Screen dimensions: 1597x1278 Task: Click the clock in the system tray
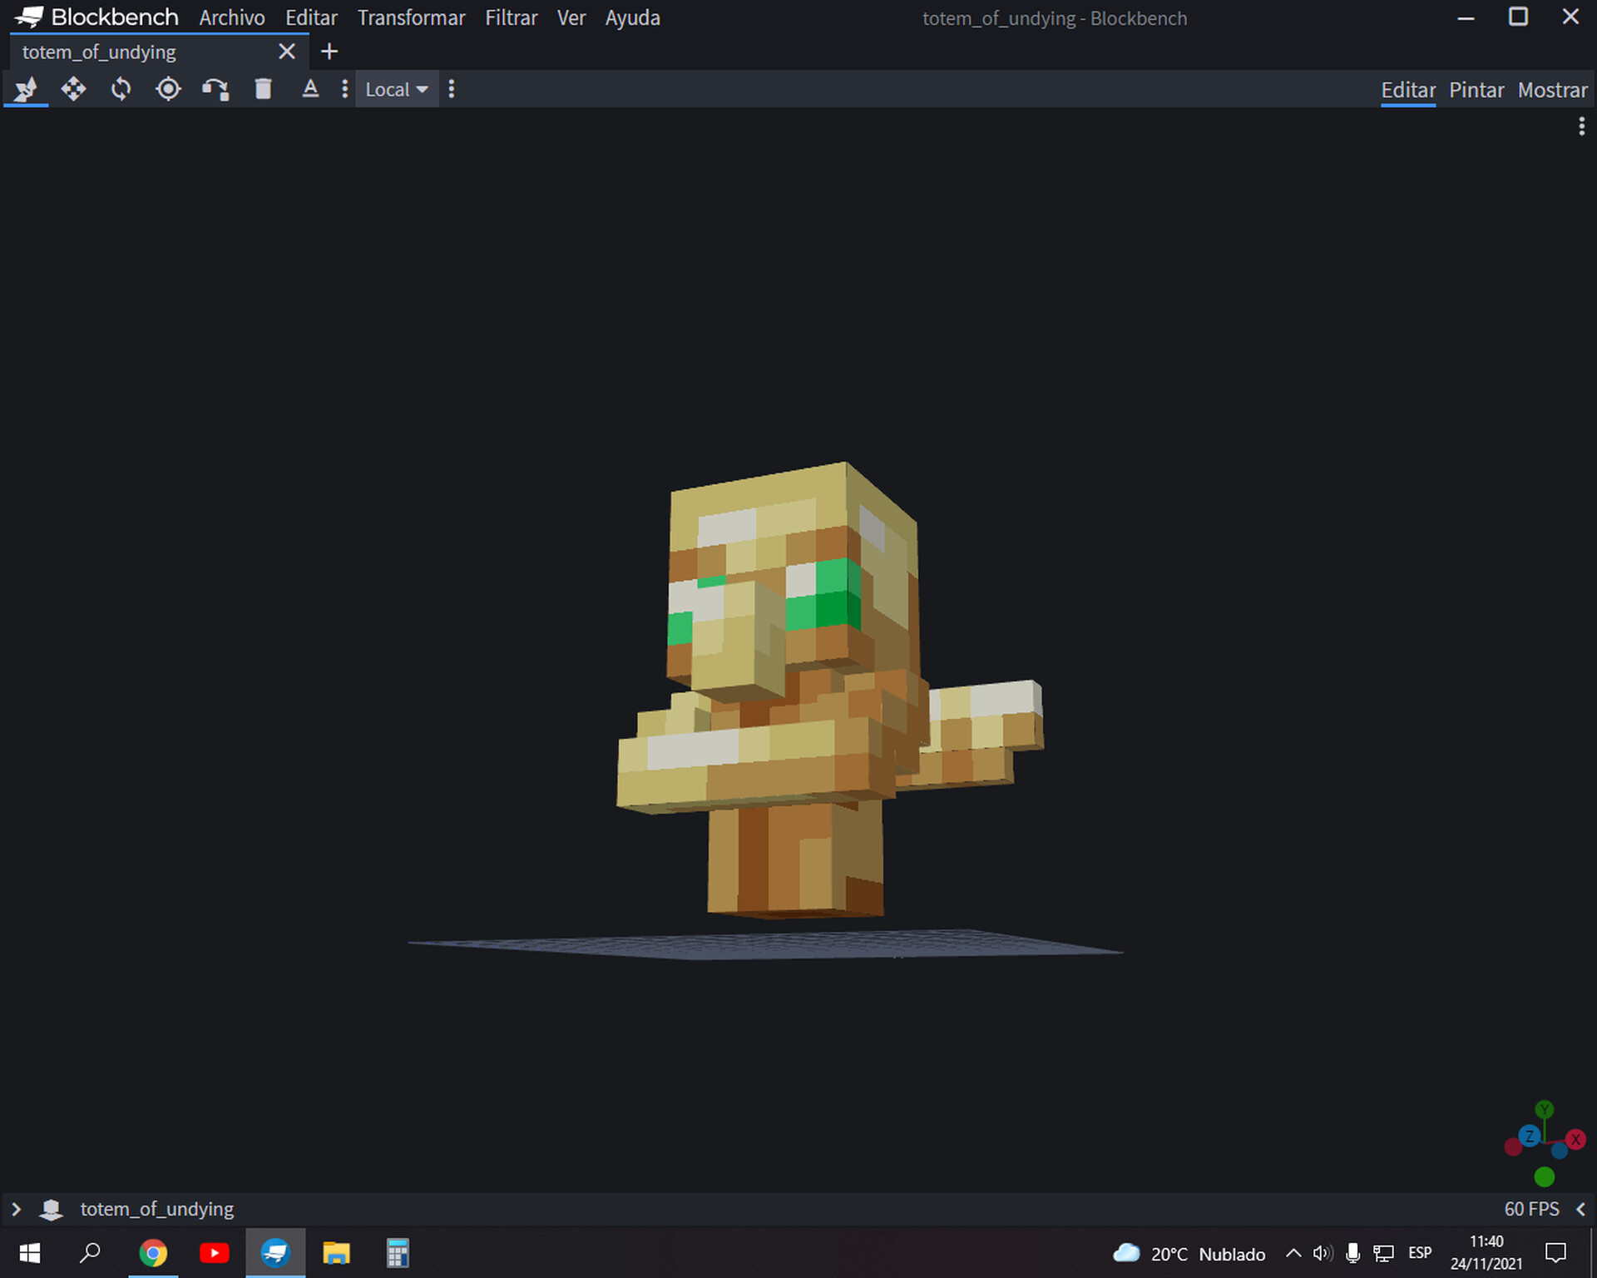(1488, 1252)
